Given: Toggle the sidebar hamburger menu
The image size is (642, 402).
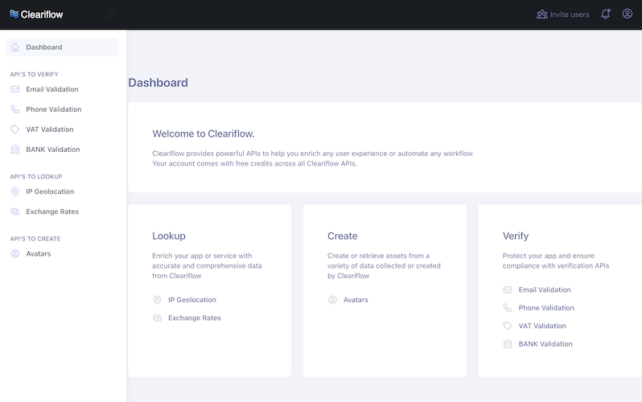Looking at the screenshot, I should (x=112, y=14).
